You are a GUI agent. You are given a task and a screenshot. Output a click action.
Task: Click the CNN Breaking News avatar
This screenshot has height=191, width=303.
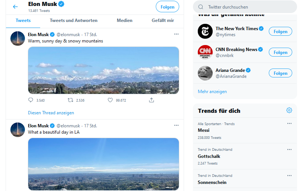coord(205,52)
